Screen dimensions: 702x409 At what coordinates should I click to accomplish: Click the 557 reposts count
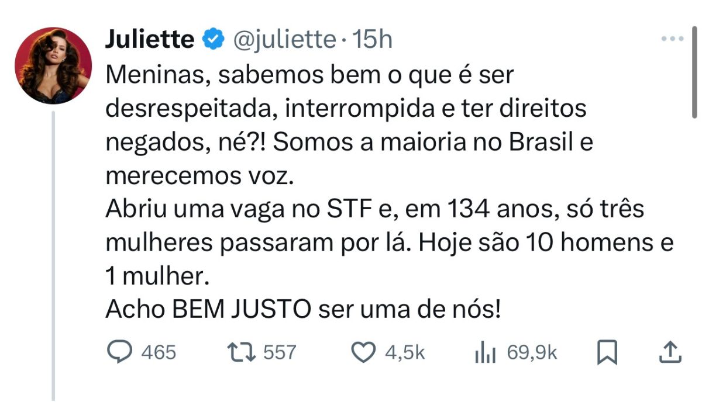[x=280, y=352]
